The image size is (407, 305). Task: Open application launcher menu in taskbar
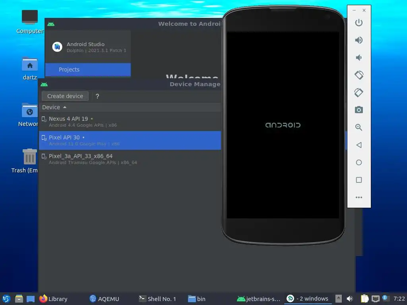[6, 299]
